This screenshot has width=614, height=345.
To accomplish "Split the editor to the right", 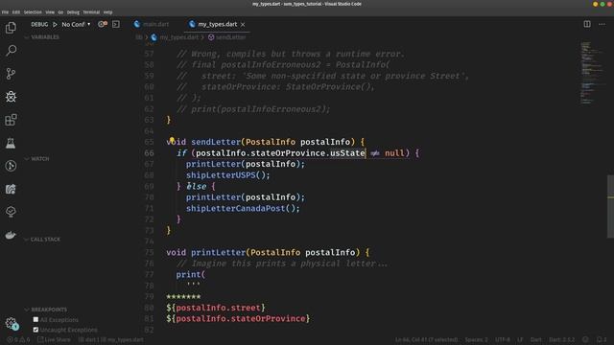I will tap(587, 24).
